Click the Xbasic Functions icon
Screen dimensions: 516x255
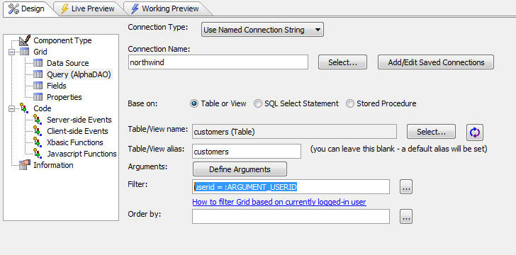point(37,142)
